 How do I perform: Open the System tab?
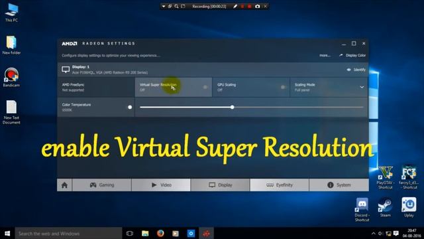click(x=339, y=185)
